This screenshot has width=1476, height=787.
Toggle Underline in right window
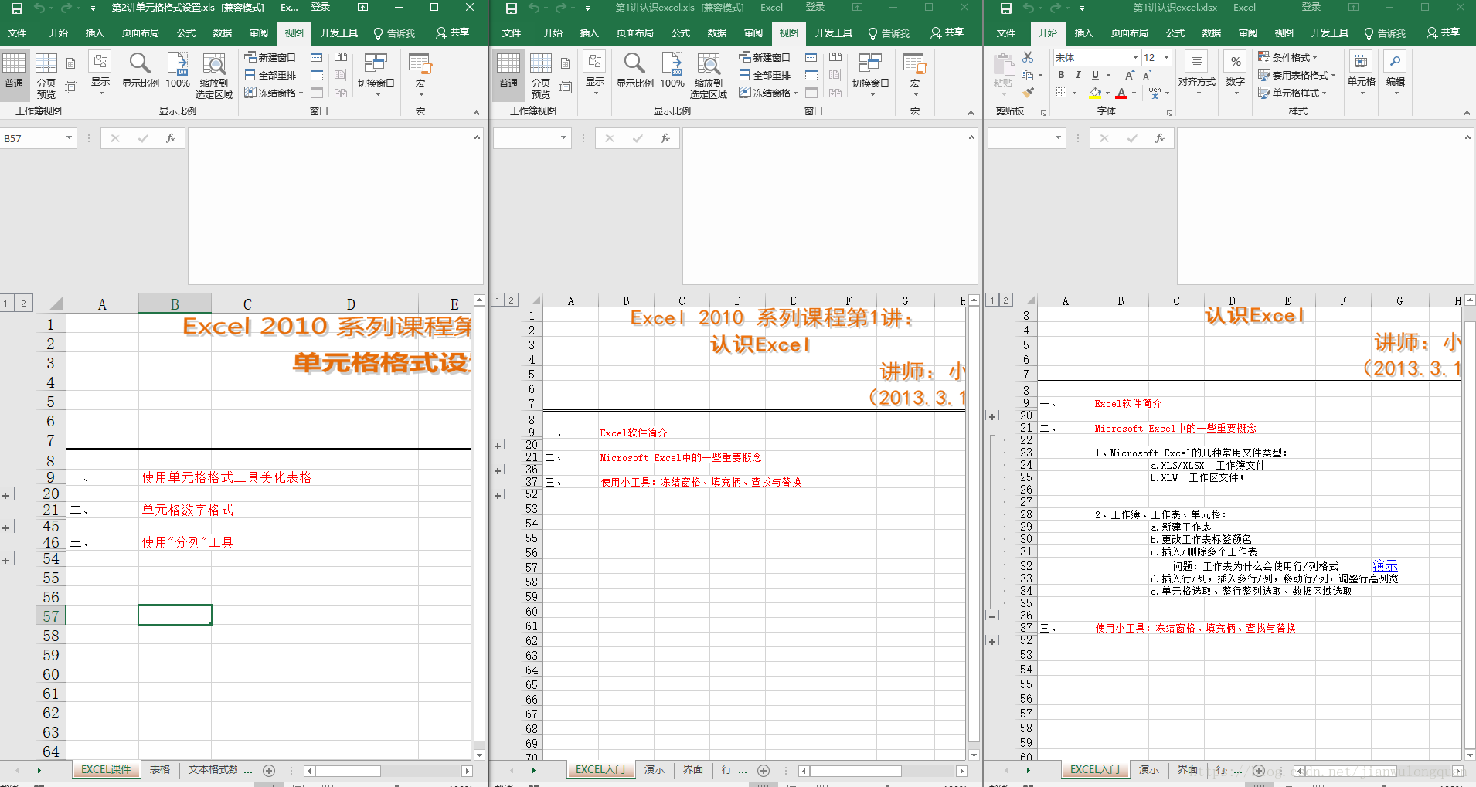1095,75
